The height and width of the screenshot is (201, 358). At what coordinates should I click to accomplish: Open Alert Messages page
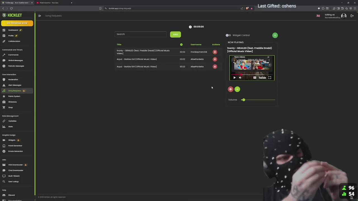(x=15, y=85)
